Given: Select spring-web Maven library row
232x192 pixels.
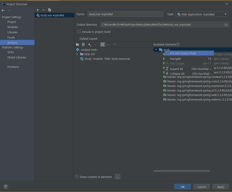Looking at the screenshot, I should pos(197,95).
